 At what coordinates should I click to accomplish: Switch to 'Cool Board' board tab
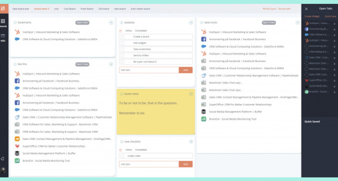pos(69,9)
